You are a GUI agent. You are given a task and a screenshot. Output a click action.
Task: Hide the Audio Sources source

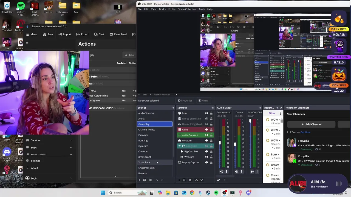point(206,135)
